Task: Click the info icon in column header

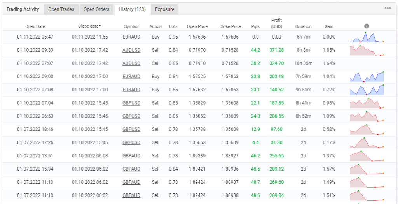Action: click(x=367, y=26)
